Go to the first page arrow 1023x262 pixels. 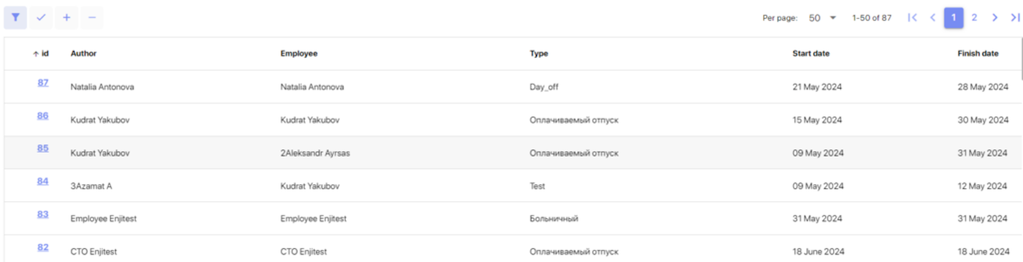913,18
